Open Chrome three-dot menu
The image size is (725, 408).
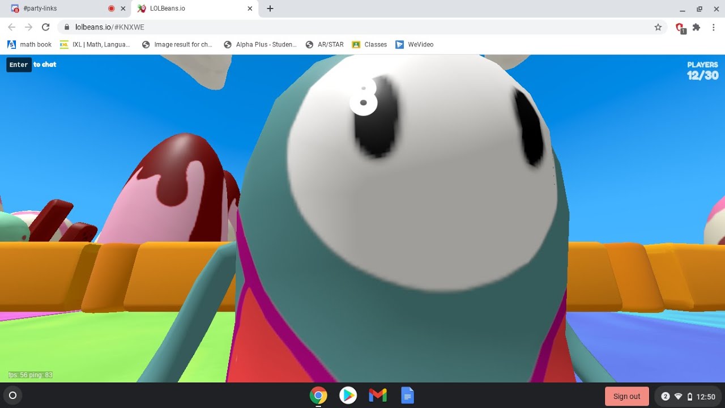tap(714, 27)
